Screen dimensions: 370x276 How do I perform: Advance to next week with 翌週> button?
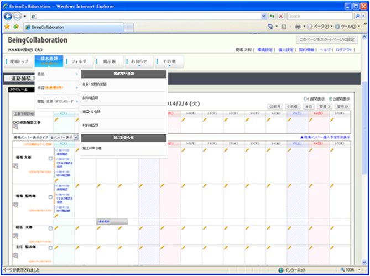(324, 107)
